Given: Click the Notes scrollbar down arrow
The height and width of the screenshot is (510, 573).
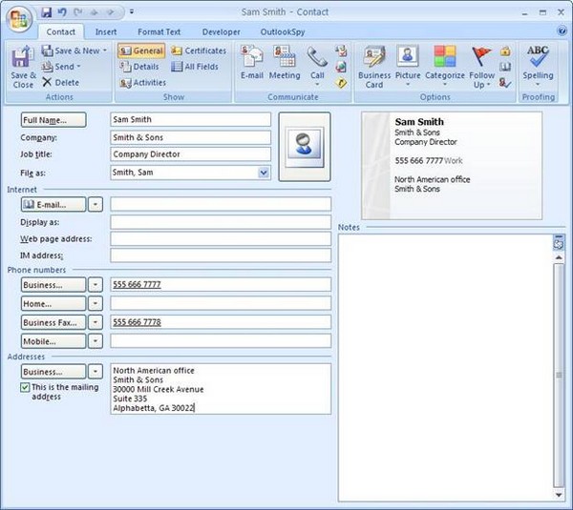Looking at the screenshot, I should tap(559, 495).
